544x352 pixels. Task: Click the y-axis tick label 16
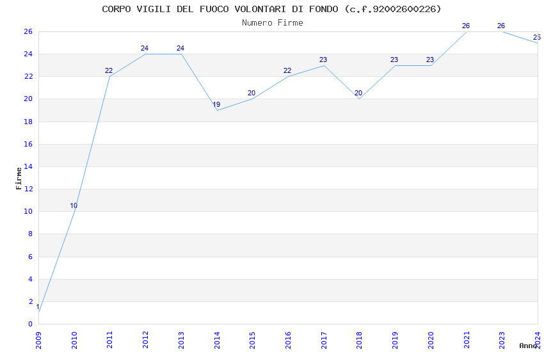[28, 144]
